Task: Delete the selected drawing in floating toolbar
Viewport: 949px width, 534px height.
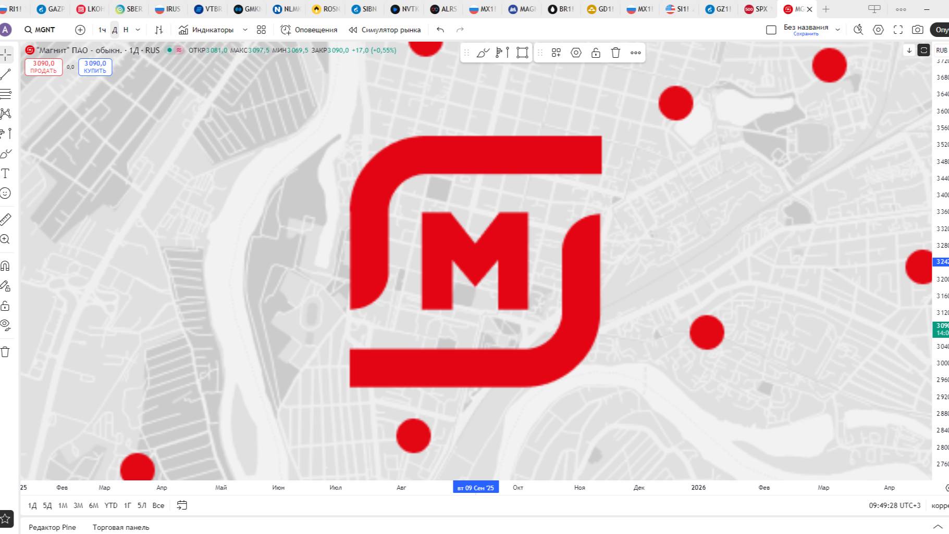Action: (x=615, y=53)
